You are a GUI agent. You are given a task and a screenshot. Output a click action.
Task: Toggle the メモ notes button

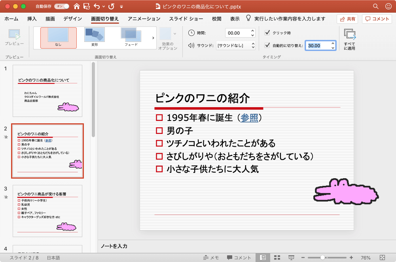coord(211,258)
